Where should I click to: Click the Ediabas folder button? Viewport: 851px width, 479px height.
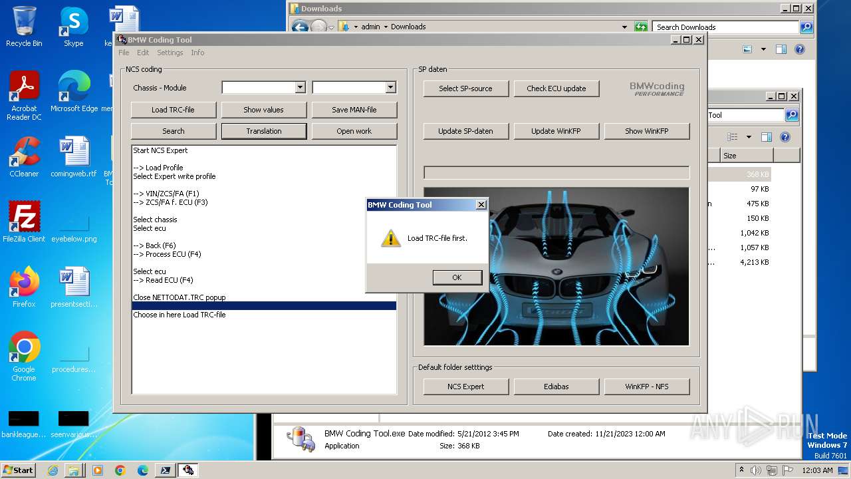[556, 387]
